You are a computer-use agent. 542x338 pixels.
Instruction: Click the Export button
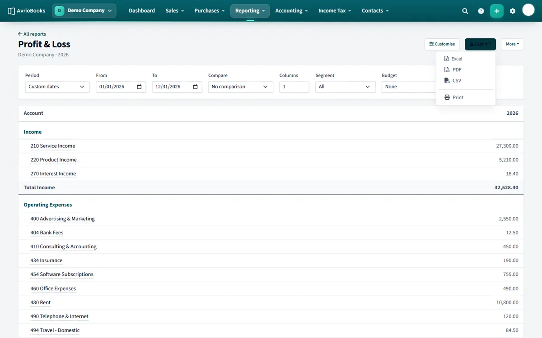coord(480,44)
